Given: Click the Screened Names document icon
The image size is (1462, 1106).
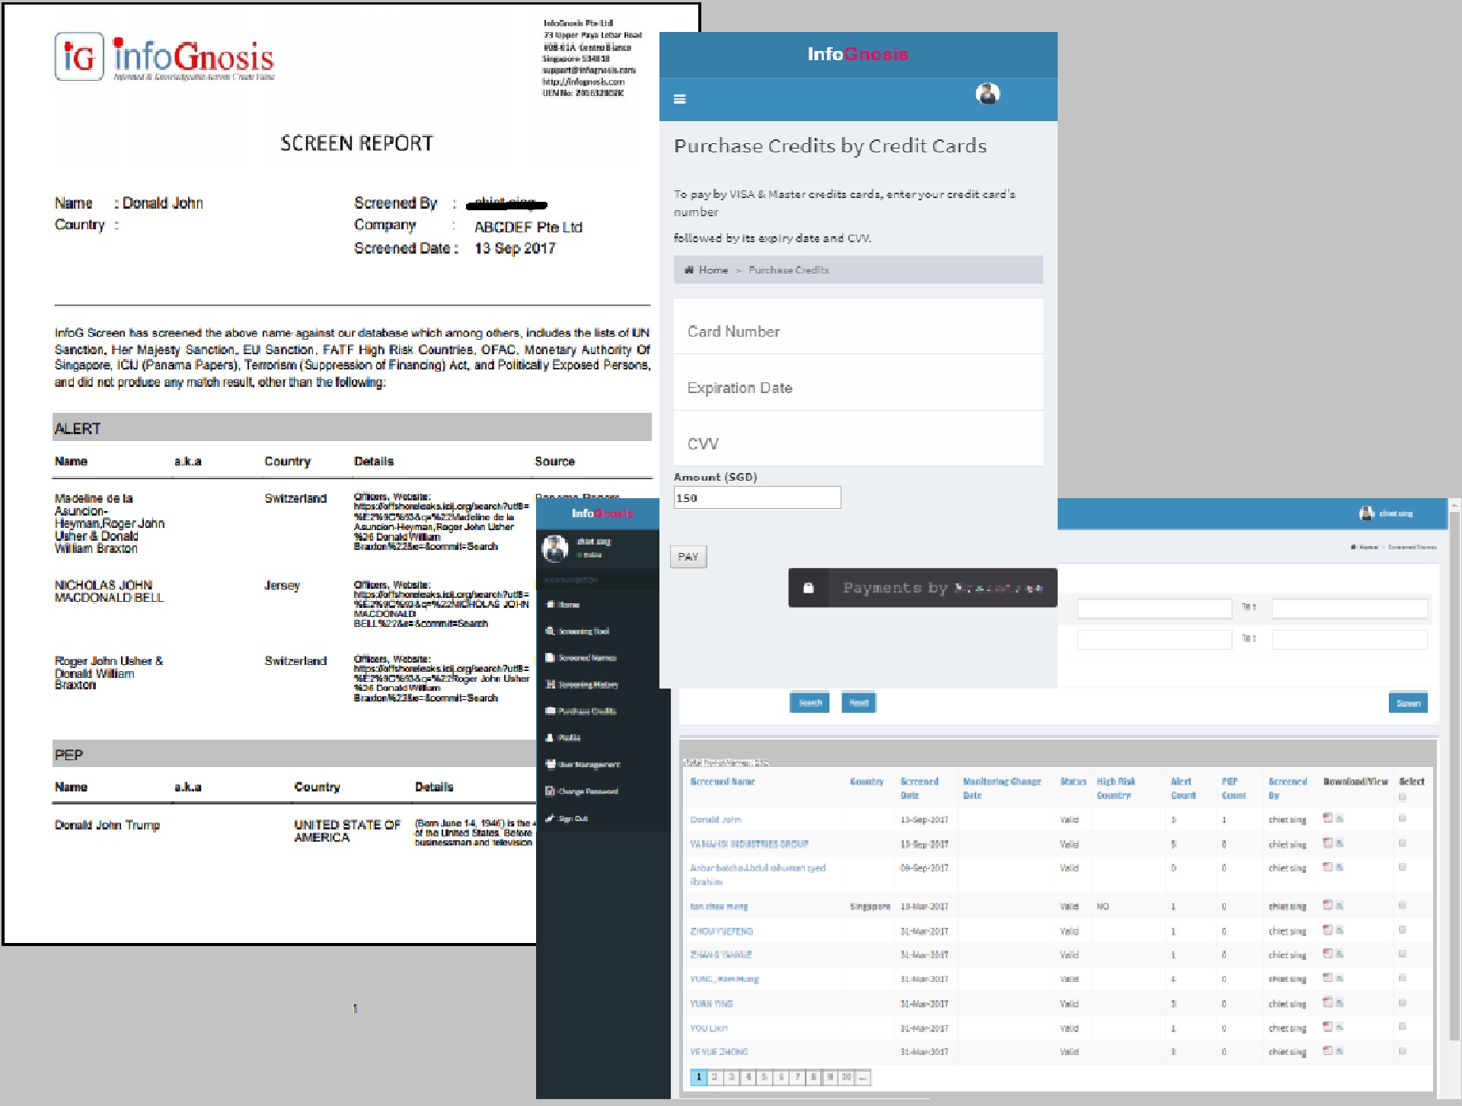Looking at the screenshot, I should point(551,657).
